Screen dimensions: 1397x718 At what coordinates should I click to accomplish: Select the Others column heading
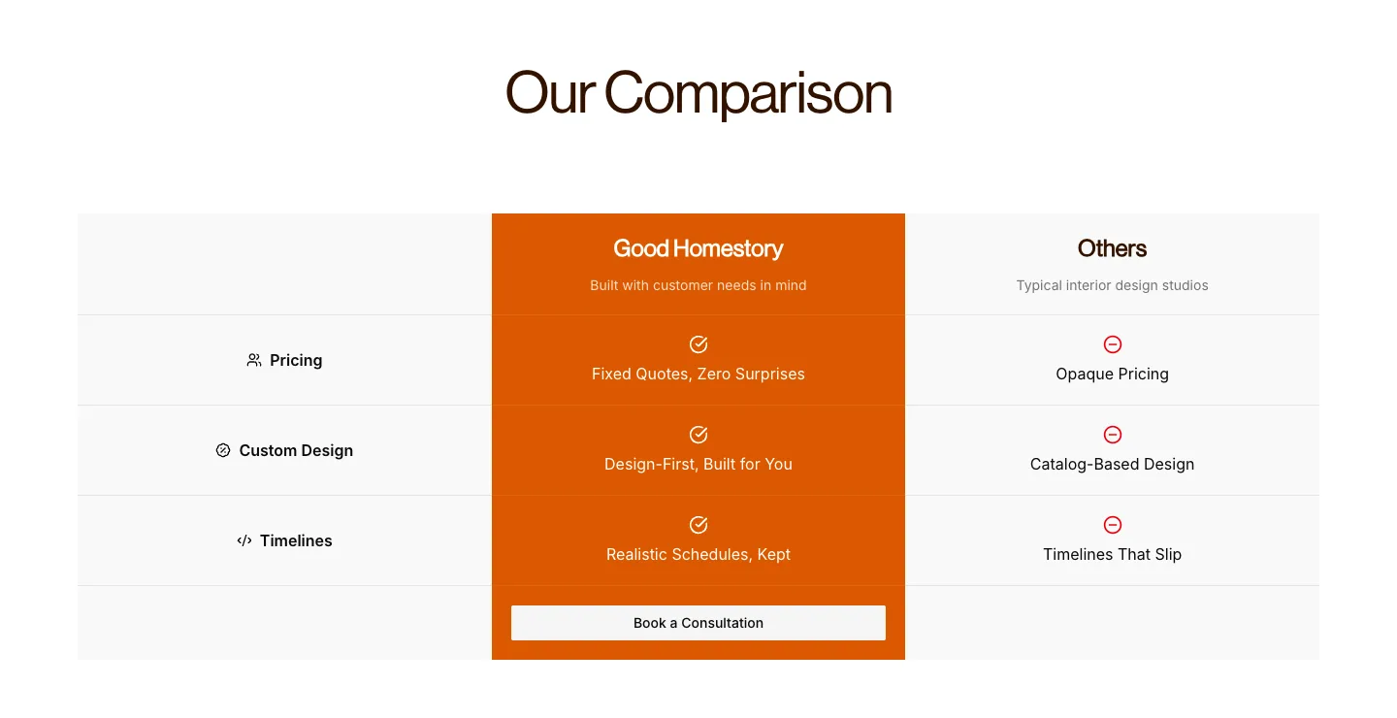1113,248
